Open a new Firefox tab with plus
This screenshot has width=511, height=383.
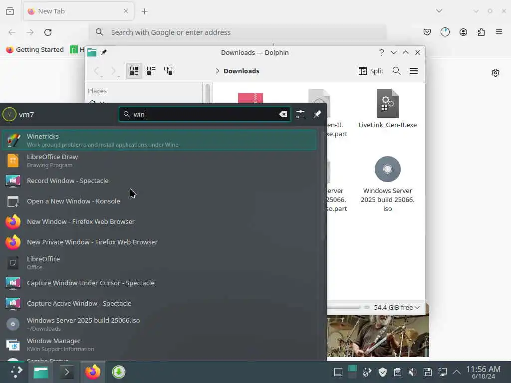click(144, 11)
